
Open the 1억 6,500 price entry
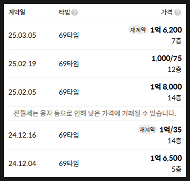click(166, 158)
